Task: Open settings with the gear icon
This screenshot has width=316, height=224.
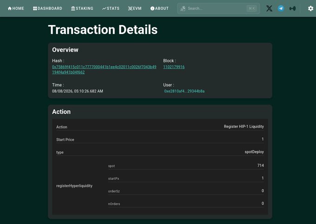Action: tap(310, 8)
